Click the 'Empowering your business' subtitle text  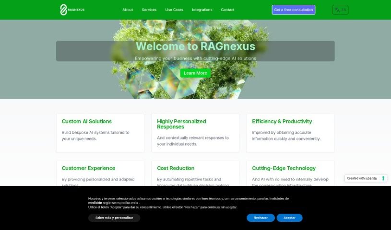196,58
